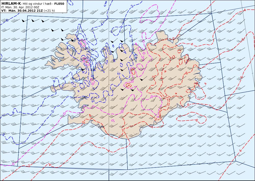This screenshot has width=255, height=181.
Task: Select the 'IT: Mán. 30. Apr. 2012 00Z' line
Action: click(20, 7)
